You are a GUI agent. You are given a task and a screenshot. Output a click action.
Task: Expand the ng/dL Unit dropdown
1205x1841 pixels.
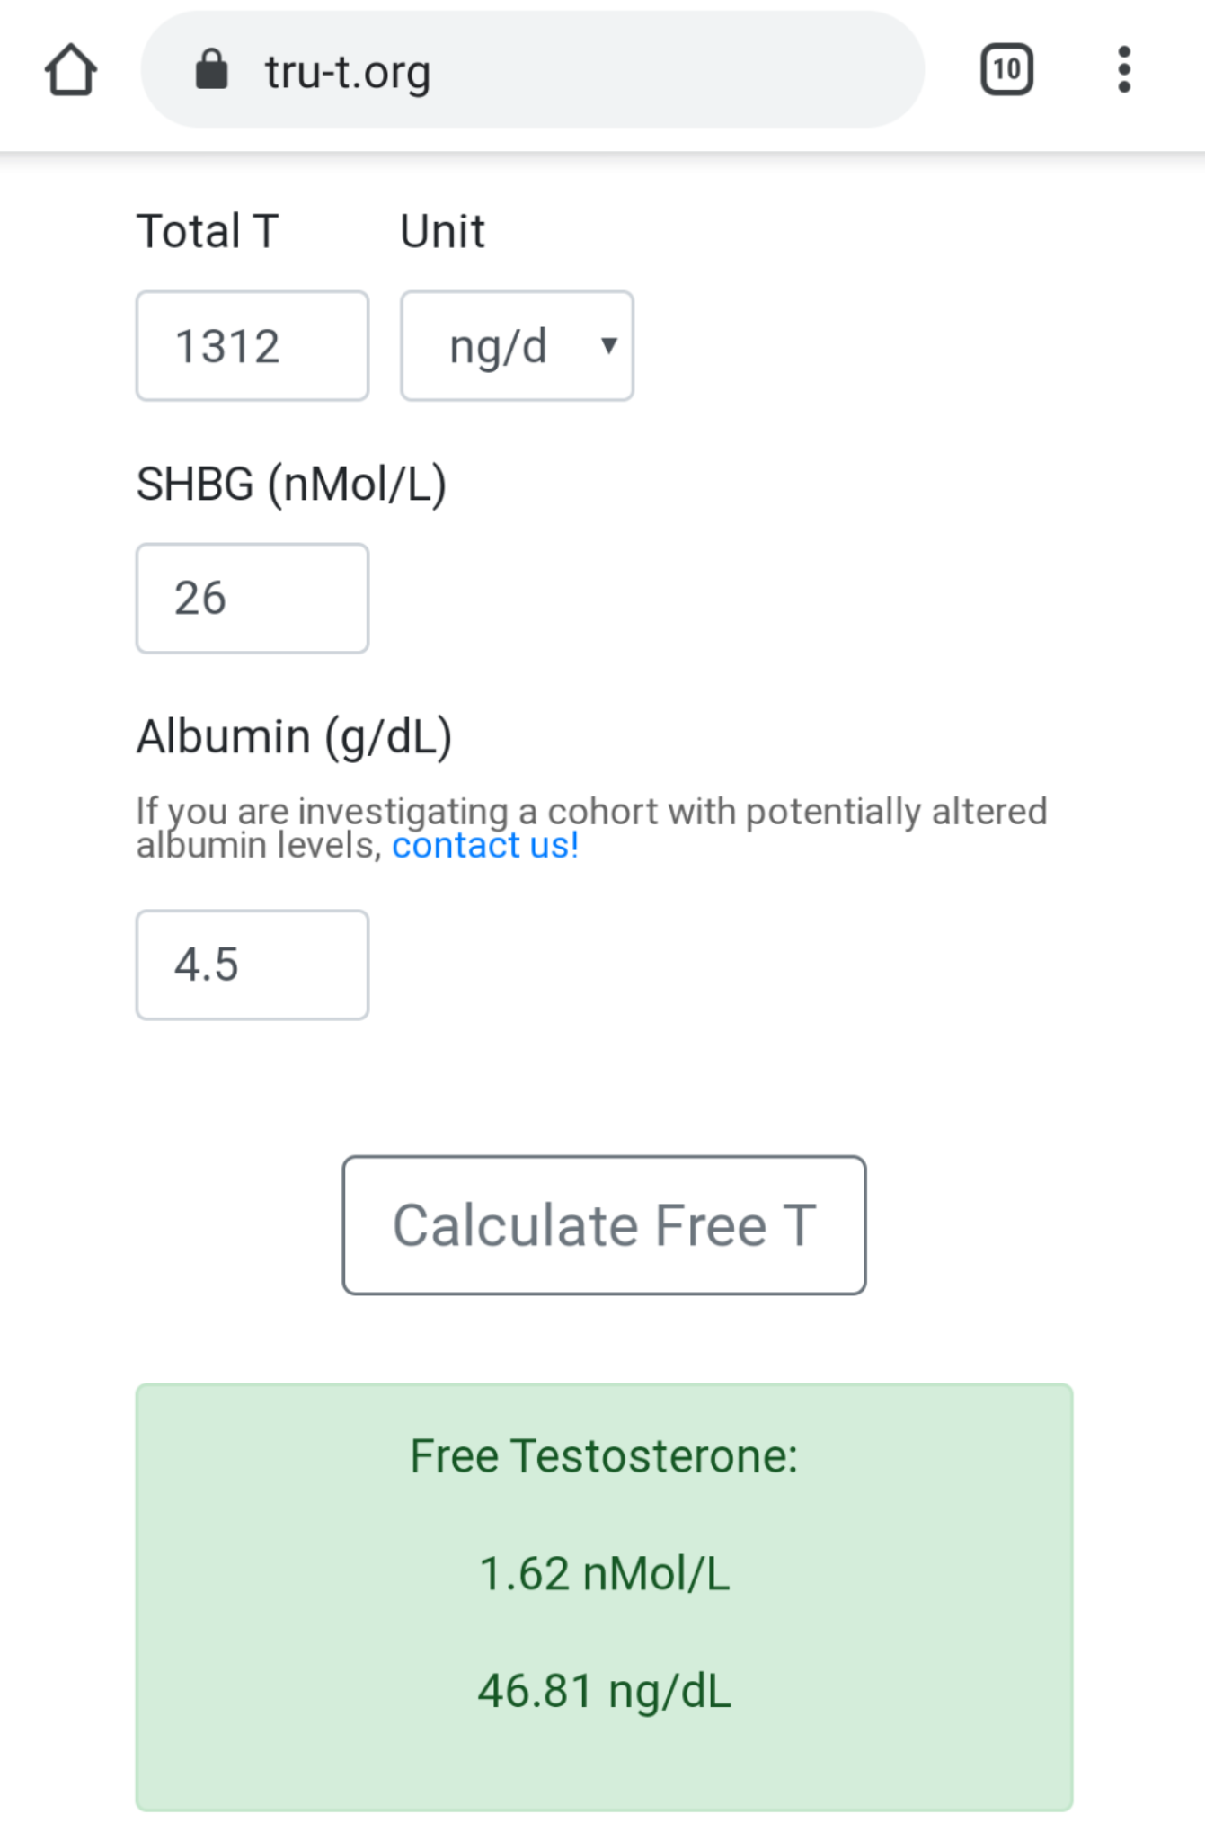[517, 346]
